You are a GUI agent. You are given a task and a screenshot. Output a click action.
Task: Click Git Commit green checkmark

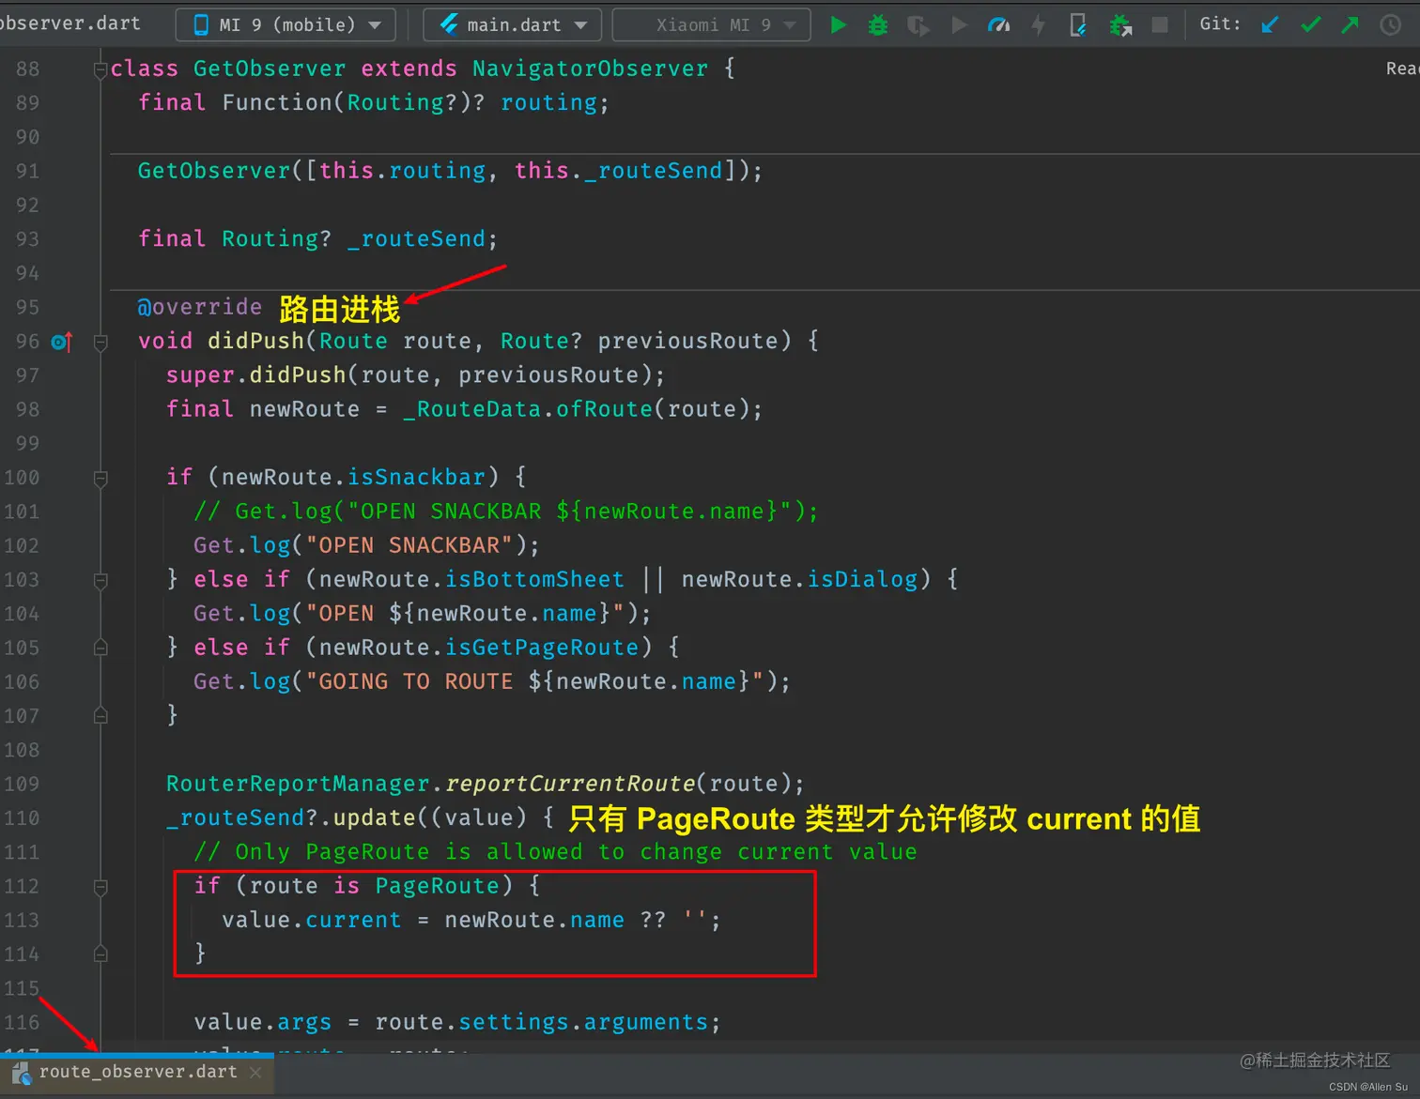click(x=1310, y=25)
